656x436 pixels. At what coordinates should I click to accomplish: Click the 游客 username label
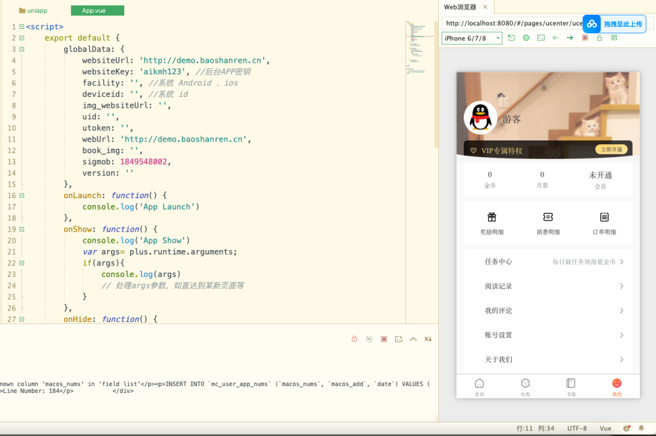click(511, 119)
